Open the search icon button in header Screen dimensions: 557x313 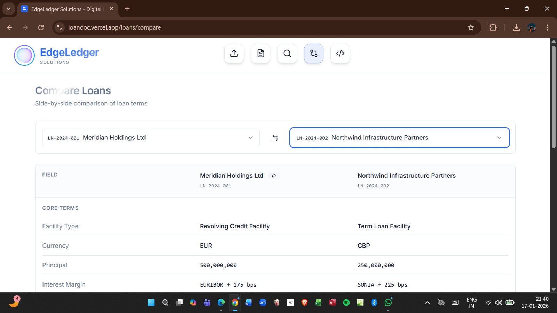(287, 54)
